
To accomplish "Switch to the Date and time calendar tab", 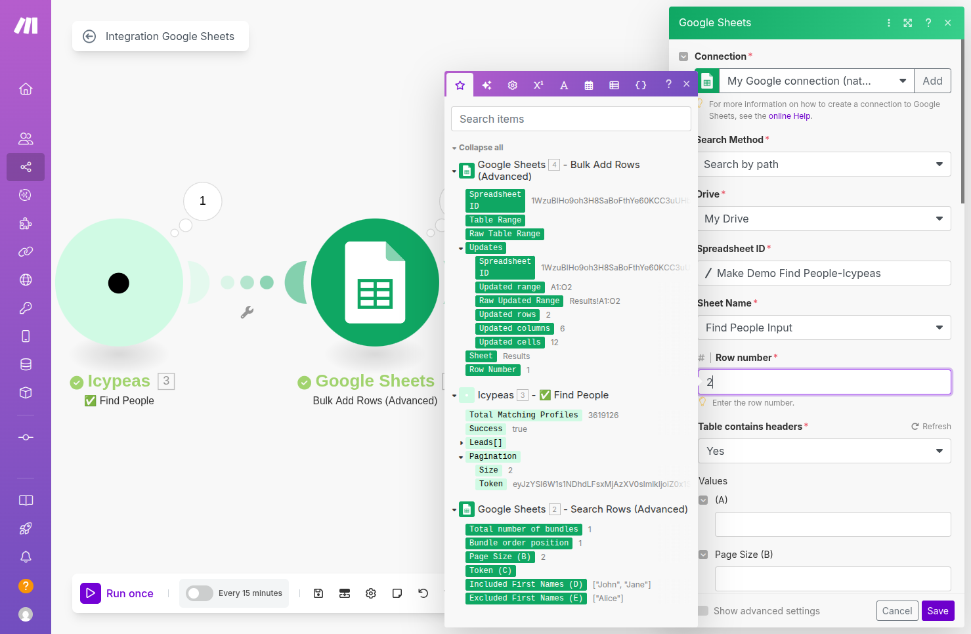I will 589,85.
